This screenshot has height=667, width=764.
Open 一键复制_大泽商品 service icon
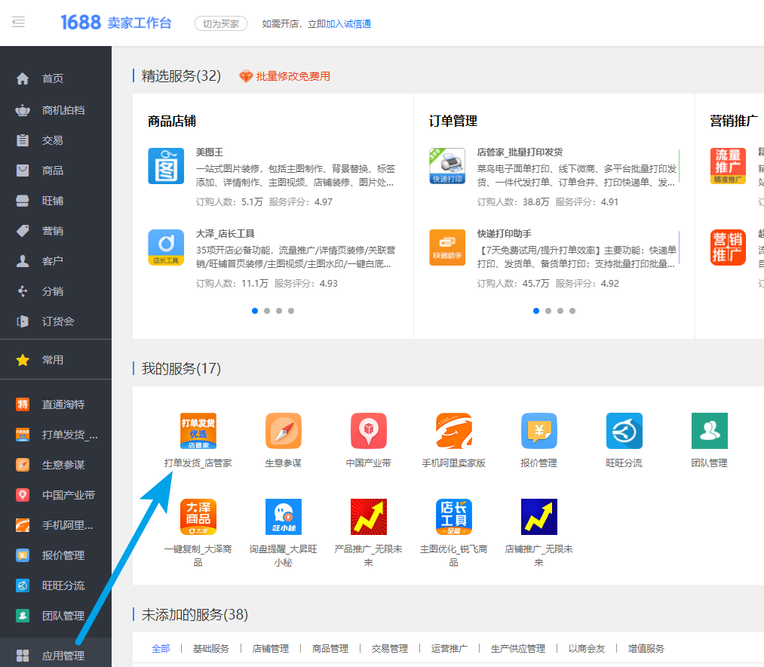pyautogui.click(x=198, y=517)
